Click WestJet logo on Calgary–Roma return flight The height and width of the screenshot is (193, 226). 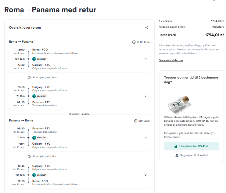34,175
